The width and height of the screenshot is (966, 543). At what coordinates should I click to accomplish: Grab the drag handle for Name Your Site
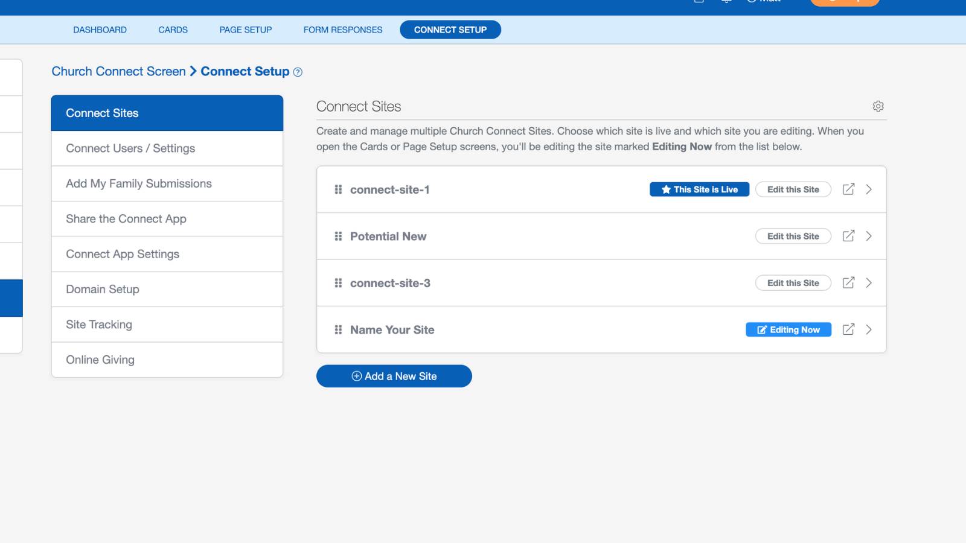338,330
